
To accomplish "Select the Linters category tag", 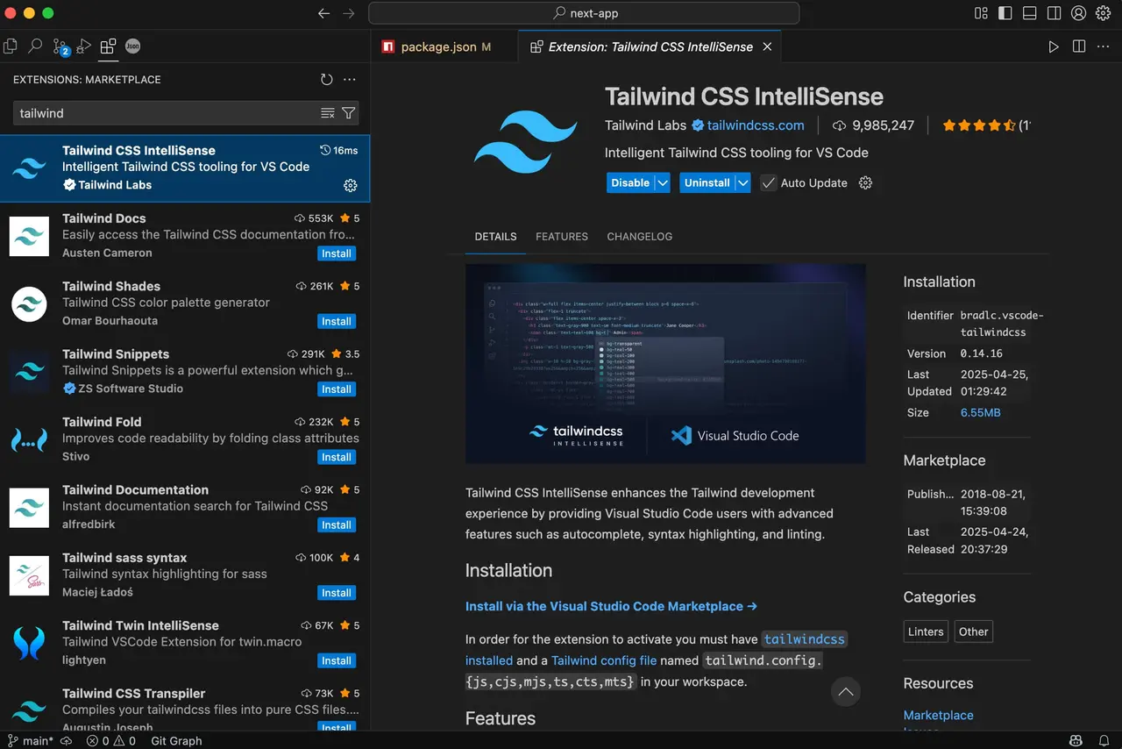I will (926, 631).
